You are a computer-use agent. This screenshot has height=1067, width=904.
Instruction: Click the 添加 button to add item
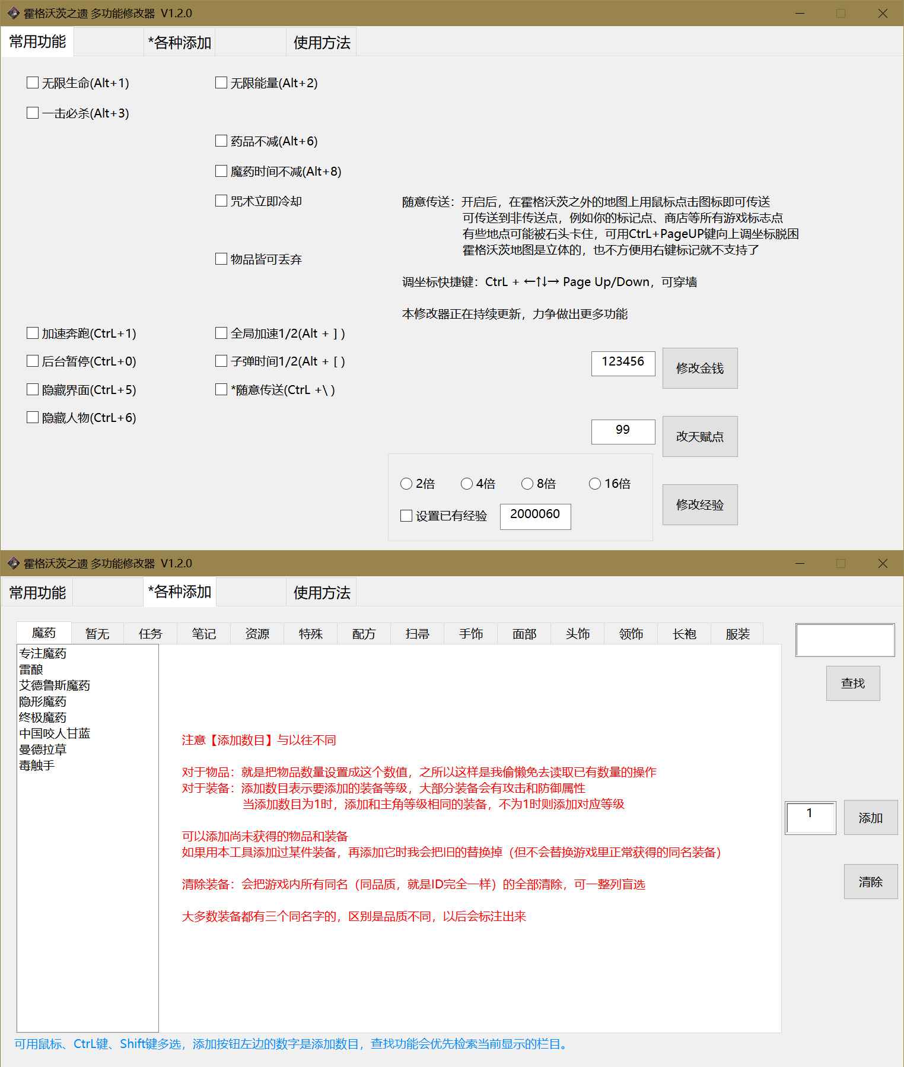pyautogui.click(x=870, y=818)
